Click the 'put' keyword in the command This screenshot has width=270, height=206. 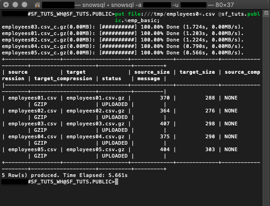120,14
